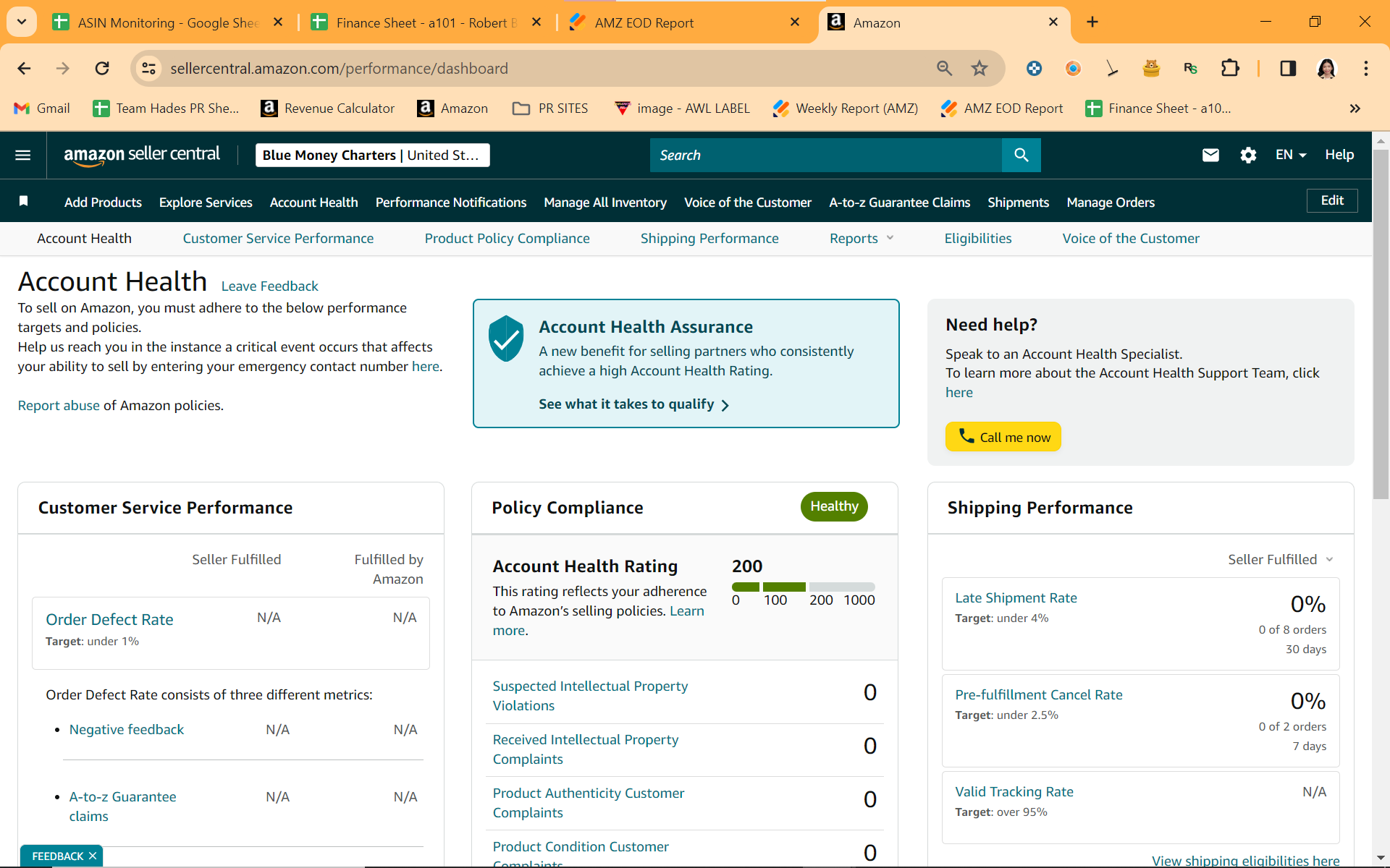Click the Edit navigation button
The width and height of the screenshot is (1390, 868).
point(1331,200)
